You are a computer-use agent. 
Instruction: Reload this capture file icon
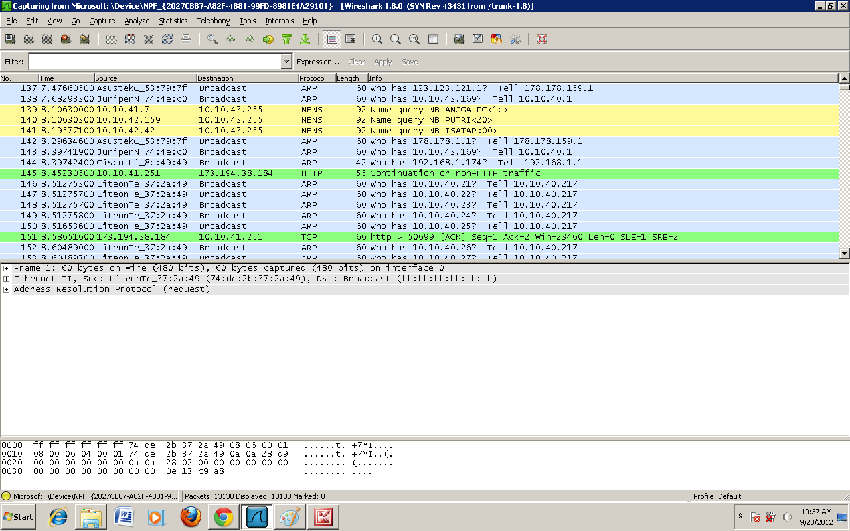click(167, 39)
